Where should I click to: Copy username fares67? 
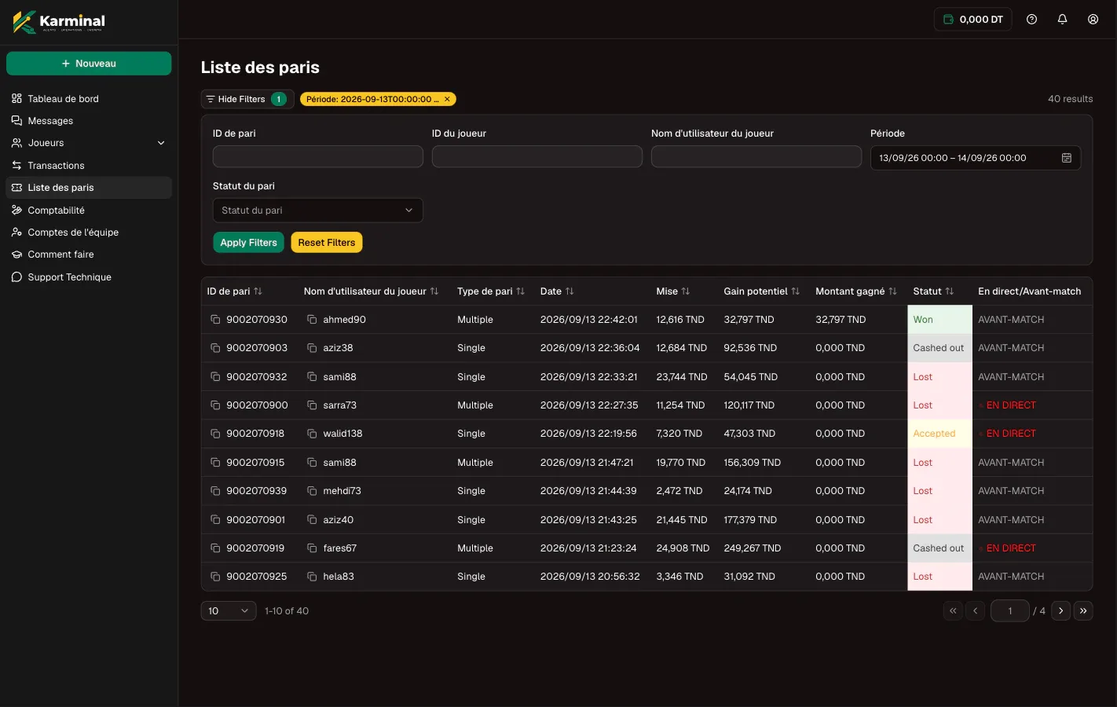coord(312,548)
